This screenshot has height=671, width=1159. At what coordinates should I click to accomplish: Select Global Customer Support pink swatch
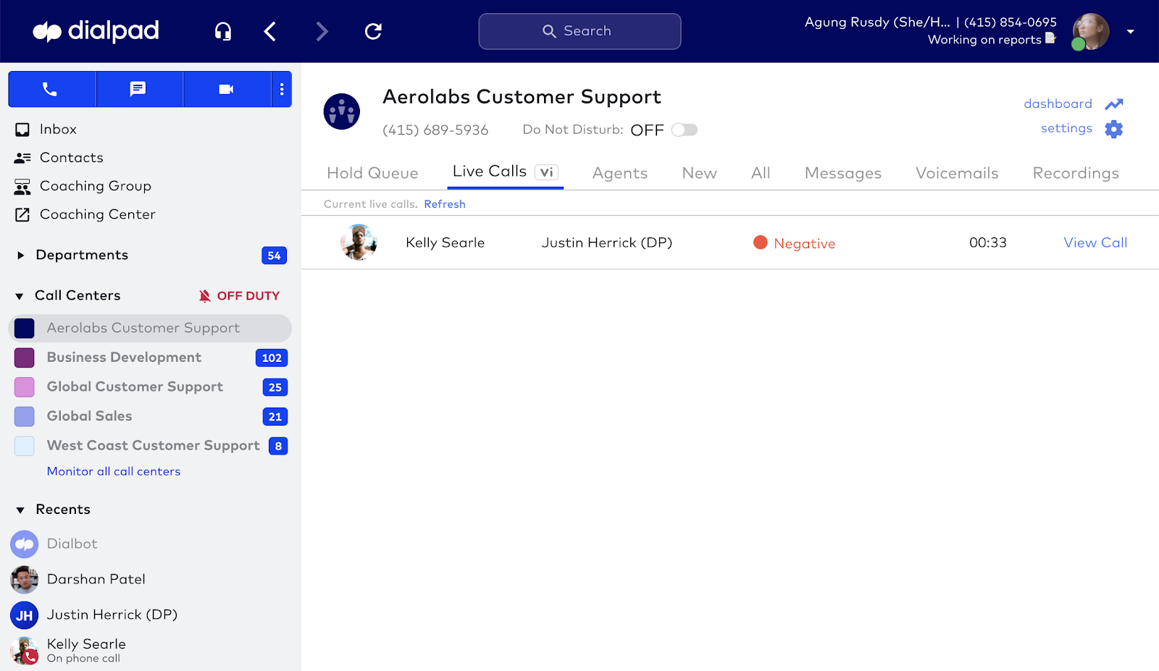(25, 387)
